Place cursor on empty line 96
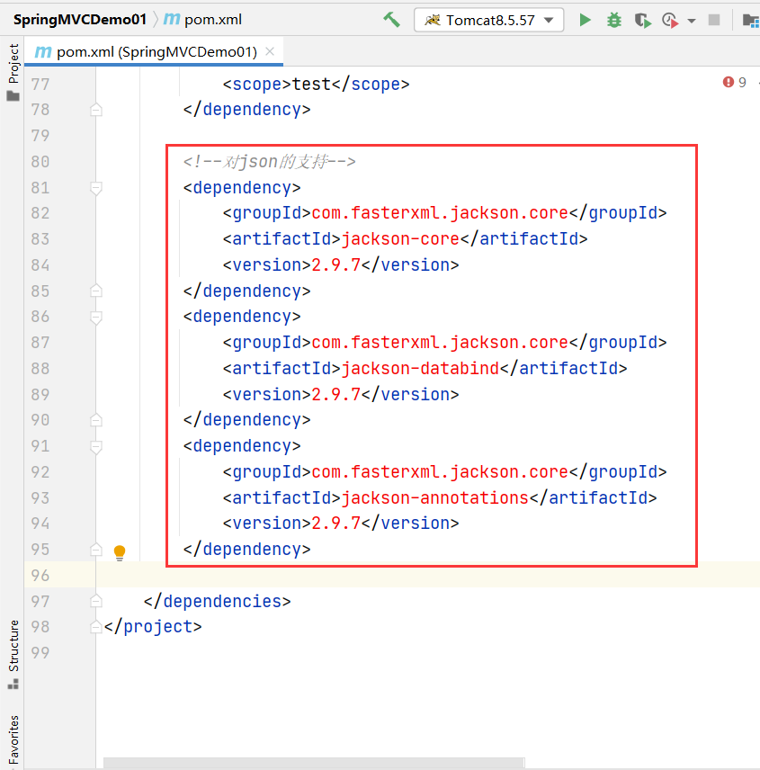 [427, 575]
